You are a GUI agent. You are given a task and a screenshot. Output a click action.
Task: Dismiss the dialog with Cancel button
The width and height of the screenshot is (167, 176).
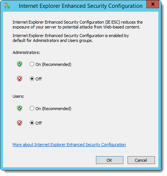click(x=141, y=160)
